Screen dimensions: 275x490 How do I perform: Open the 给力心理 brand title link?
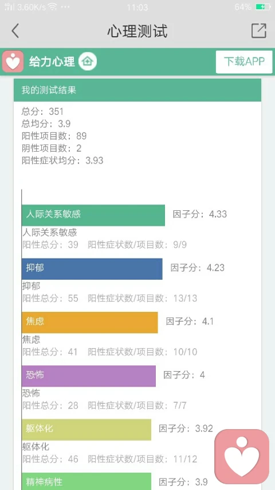[x=52, y=61]
